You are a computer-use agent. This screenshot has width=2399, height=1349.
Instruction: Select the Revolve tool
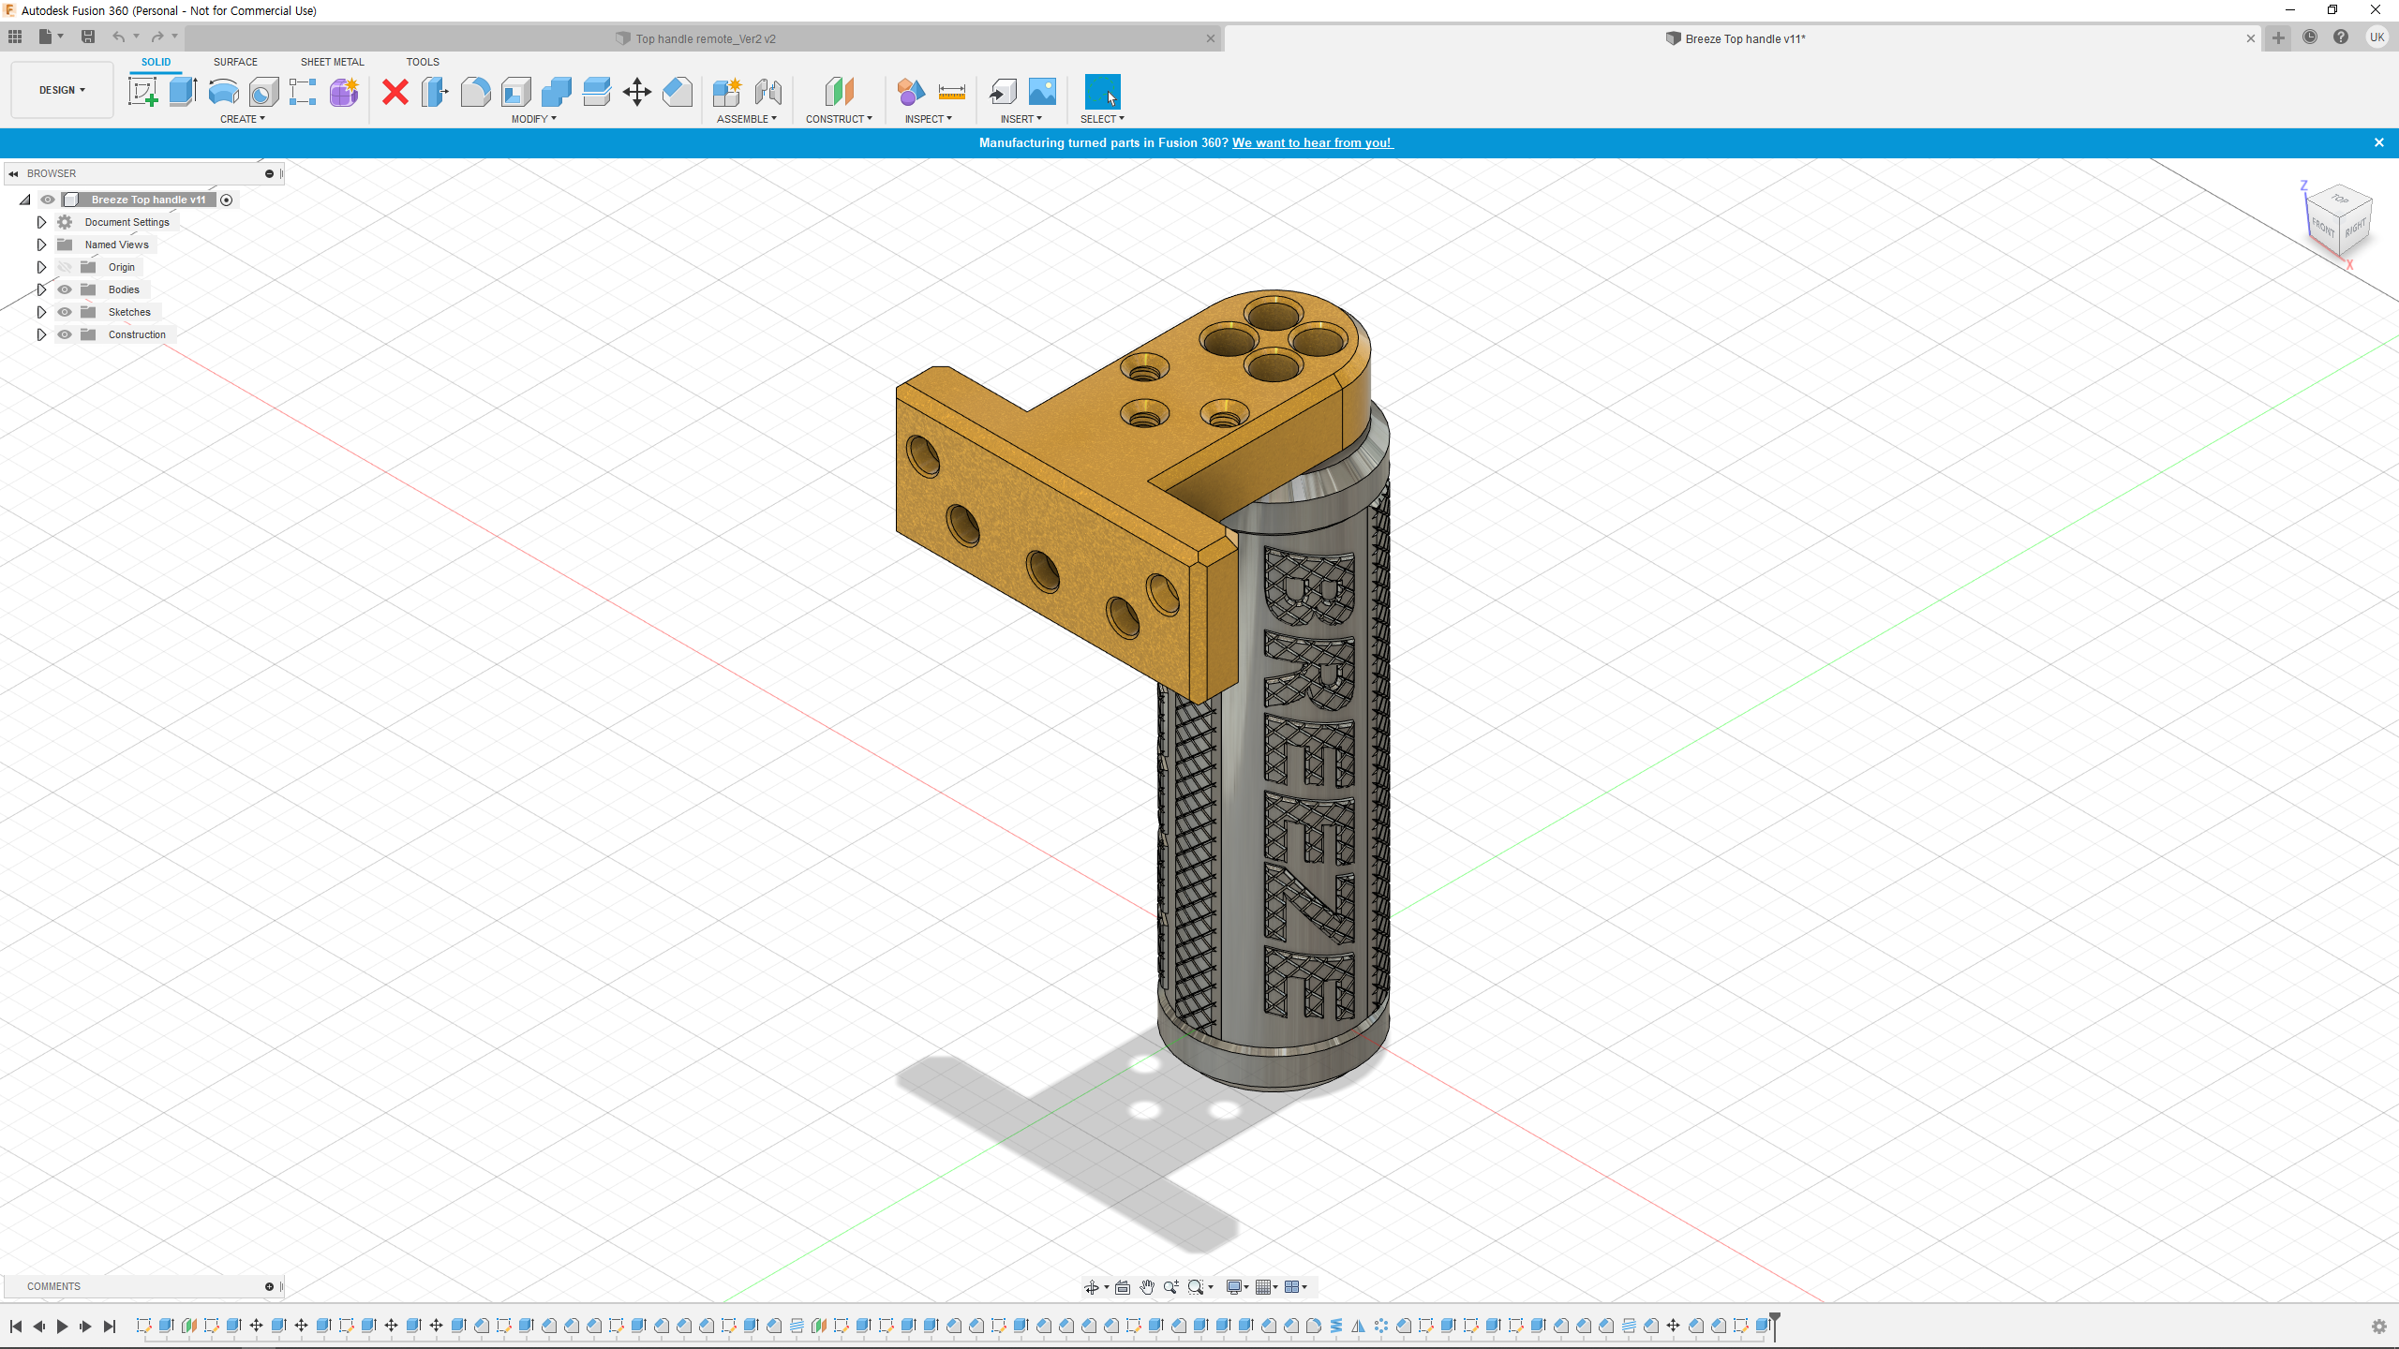click(223, 92)
